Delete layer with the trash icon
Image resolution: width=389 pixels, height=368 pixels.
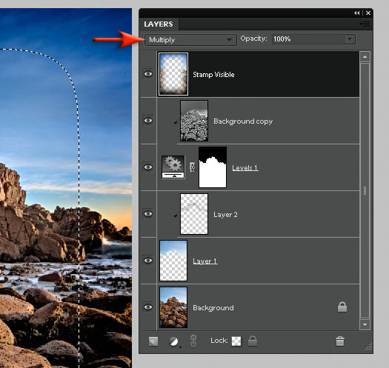tap(339, 341)
